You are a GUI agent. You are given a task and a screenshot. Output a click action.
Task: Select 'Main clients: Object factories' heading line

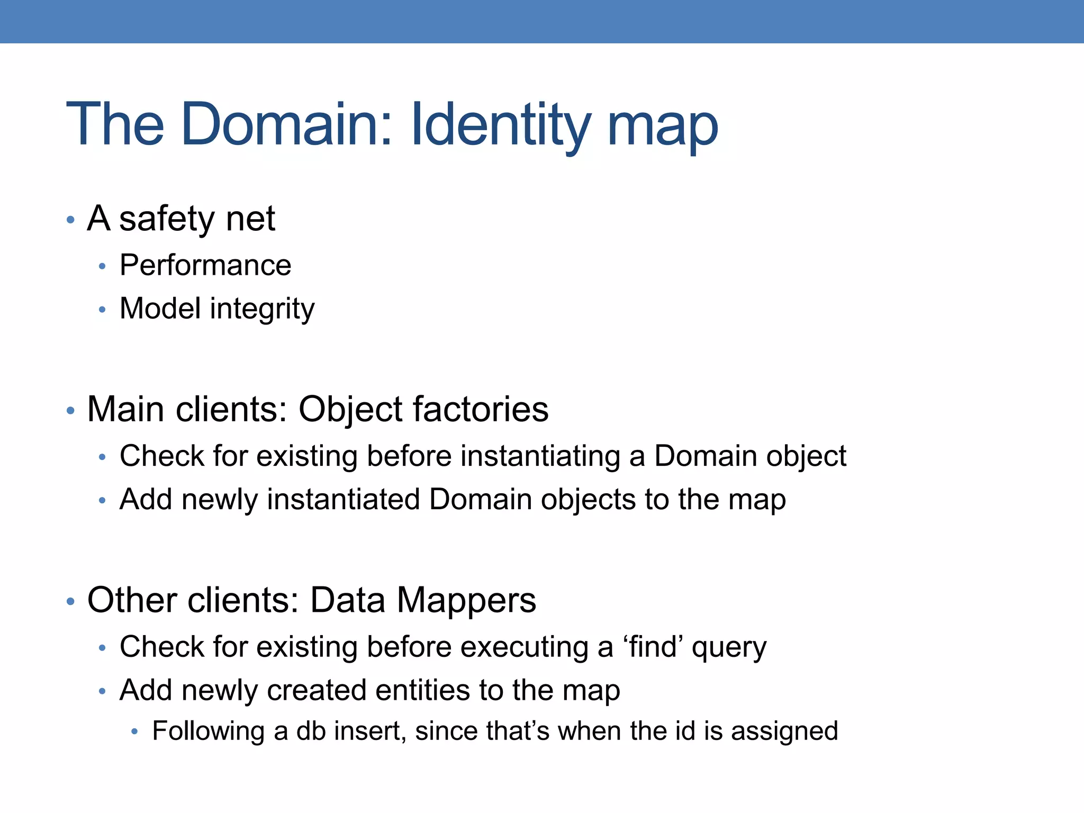click(318, 409)
